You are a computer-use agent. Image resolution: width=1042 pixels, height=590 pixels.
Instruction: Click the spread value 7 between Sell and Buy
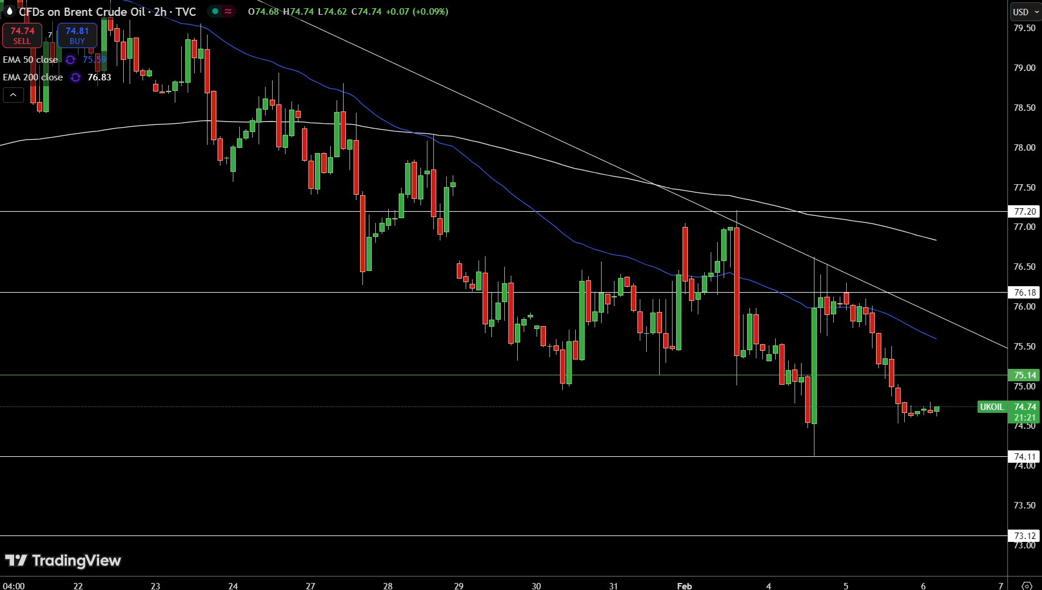pos(50,35)
